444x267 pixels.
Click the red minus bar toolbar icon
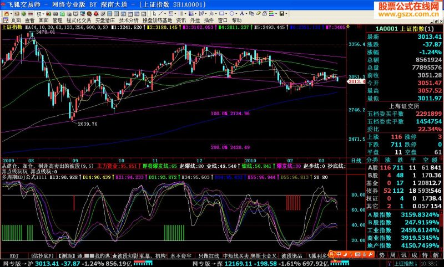pos(31,13)
